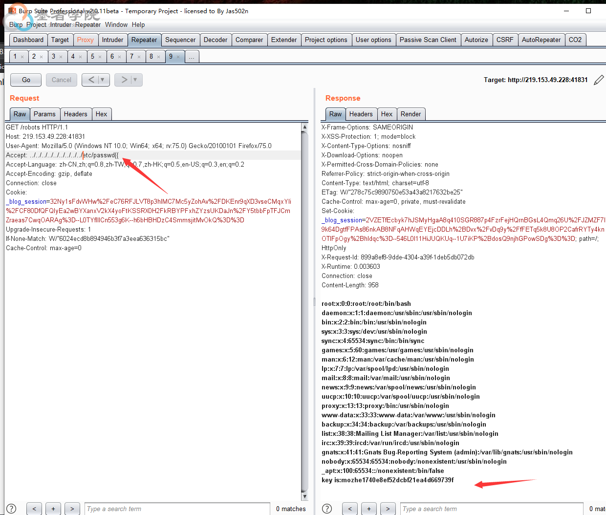The width and height of the screenshot is (606, 515).
Task: Maximize the Burp Suite window
Action: coord(588,11)
